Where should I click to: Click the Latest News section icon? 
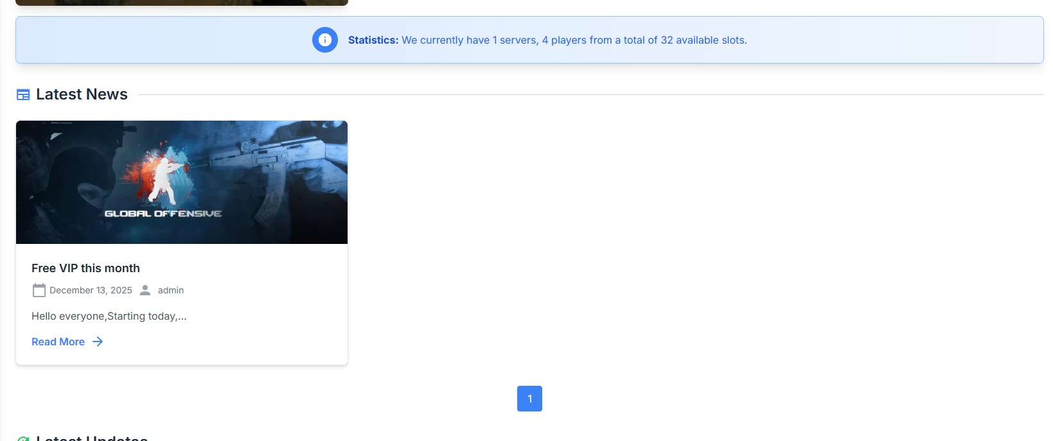[x=23, y=94]
